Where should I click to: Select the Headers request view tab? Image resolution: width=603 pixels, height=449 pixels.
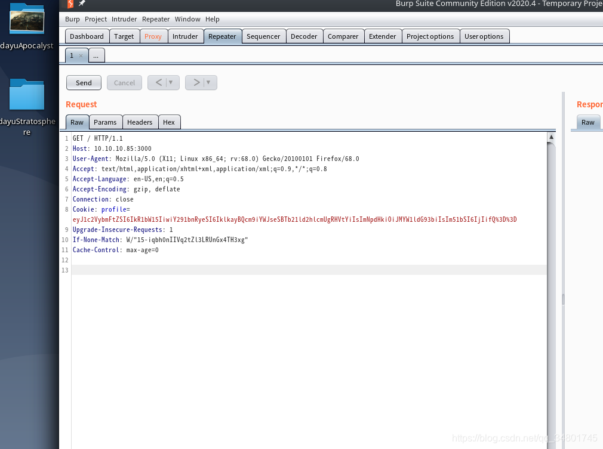140,122
